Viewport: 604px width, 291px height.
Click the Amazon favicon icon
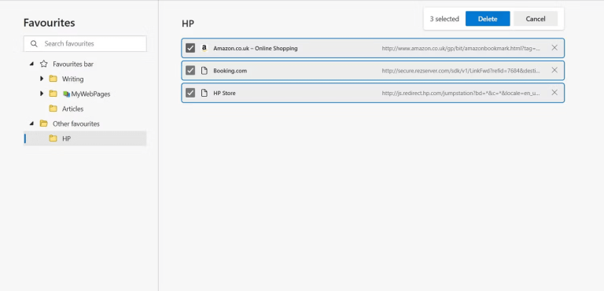pos(204,48)
